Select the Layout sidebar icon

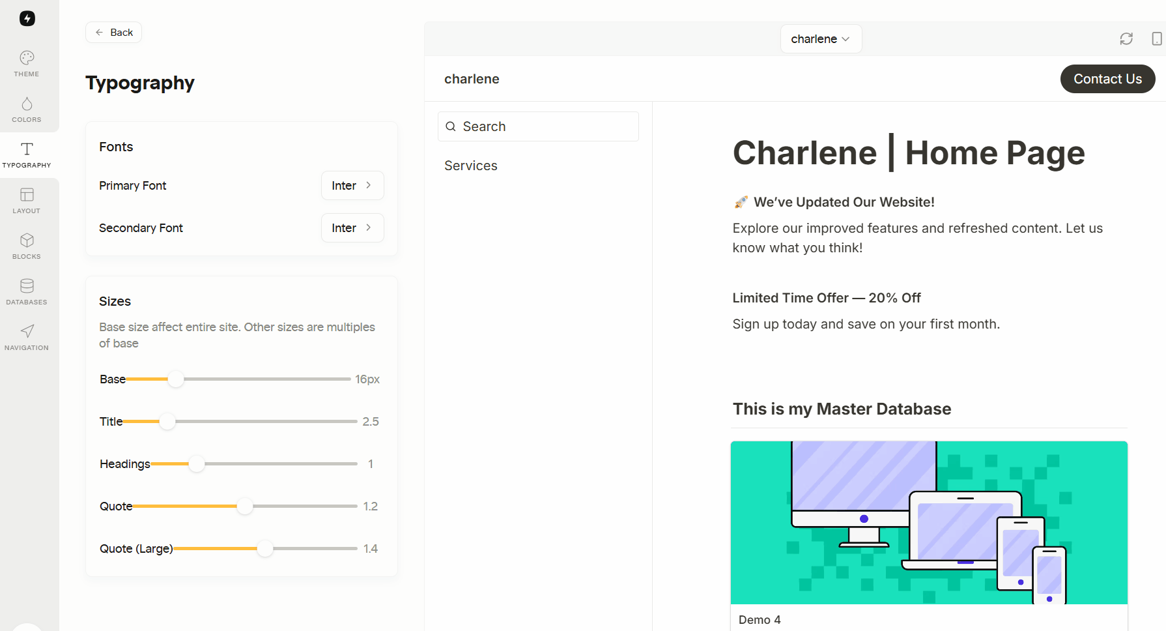click(x=27, y=201)
